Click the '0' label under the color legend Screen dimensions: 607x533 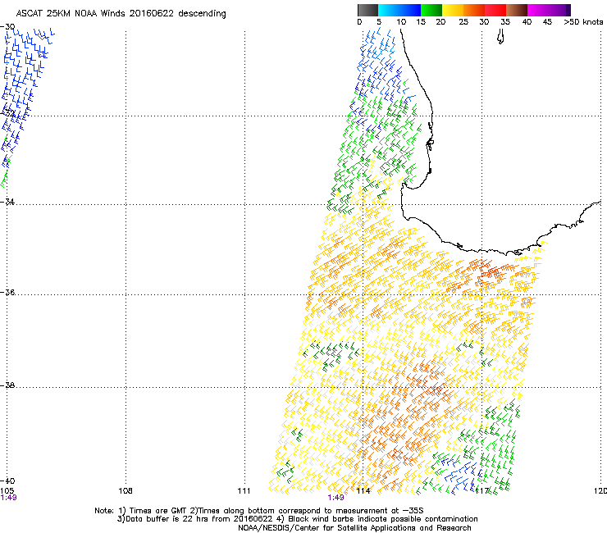[359, 22]
